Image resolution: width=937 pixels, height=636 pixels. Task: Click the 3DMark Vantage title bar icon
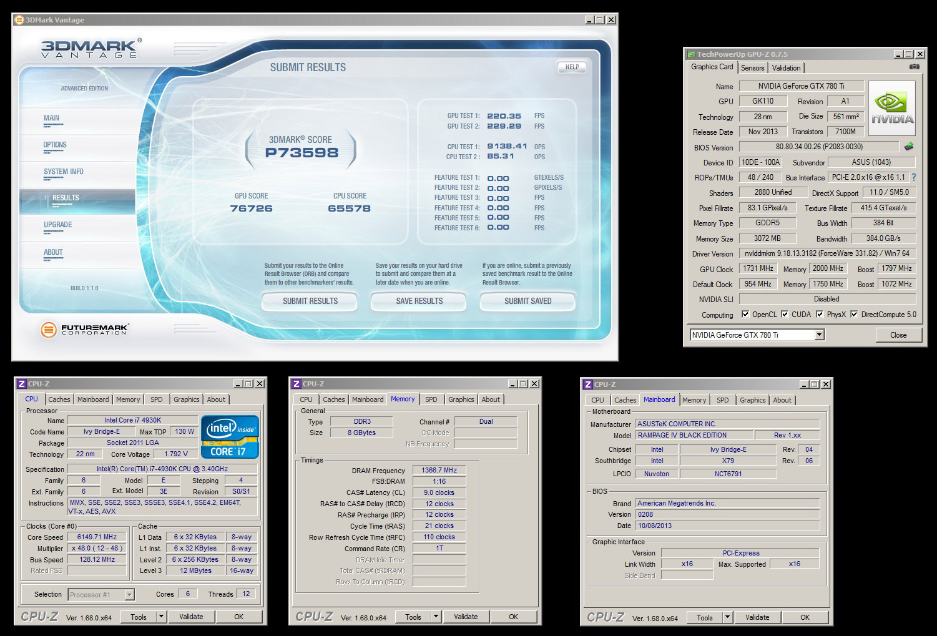19,20
